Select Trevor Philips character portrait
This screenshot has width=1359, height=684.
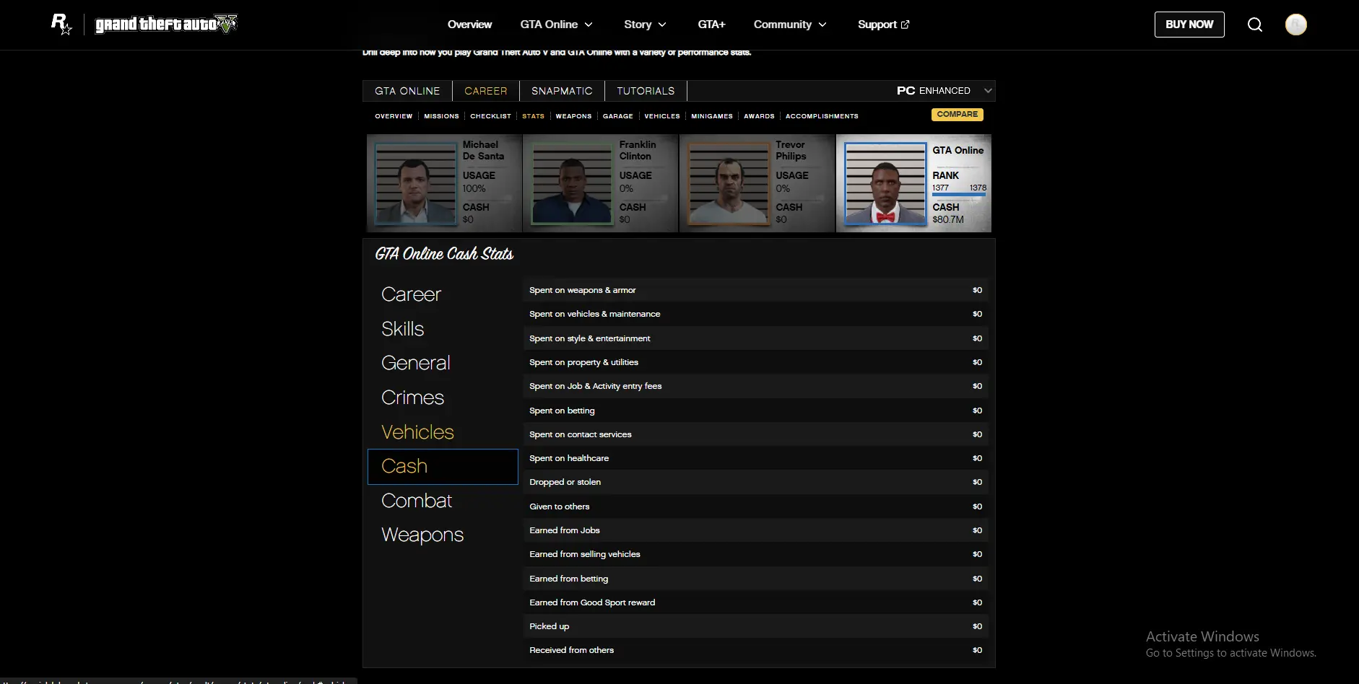pyautogui.click(x=729, y=183)
